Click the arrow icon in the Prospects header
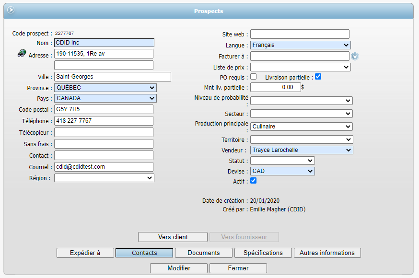 (11, 10)
